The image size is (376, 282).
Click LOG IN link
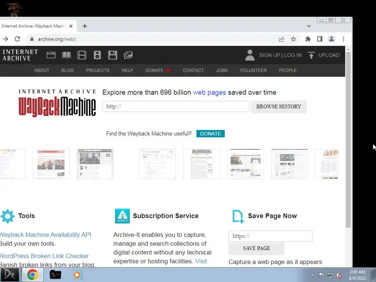coord(293,55)
